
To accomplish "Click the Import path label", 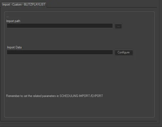I will tap(13, 21).
